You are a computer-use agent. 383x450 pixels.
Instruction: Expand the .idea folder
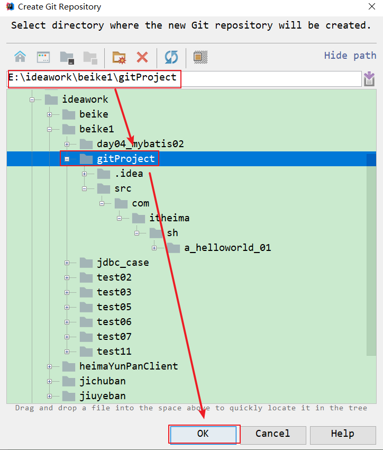point(84,174)
